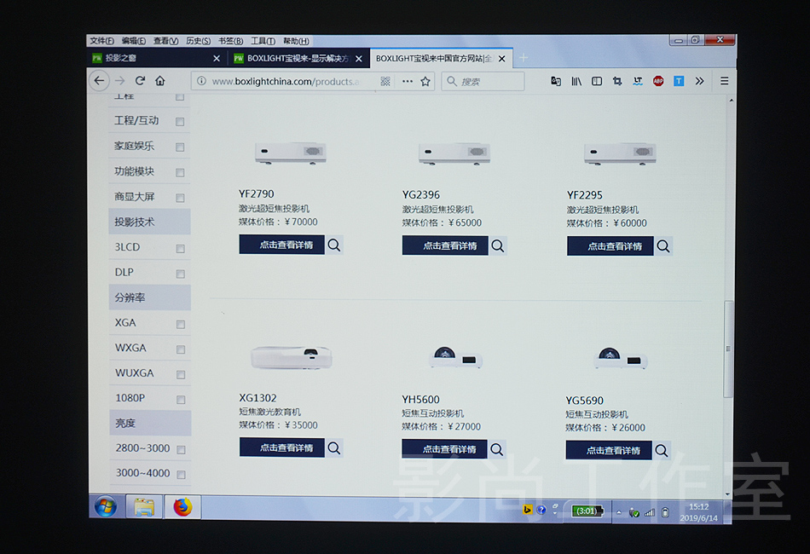The width and height of the screenshot is (810, 554).
Task: Open the Firefox hamburger menu
Action: 724,81
